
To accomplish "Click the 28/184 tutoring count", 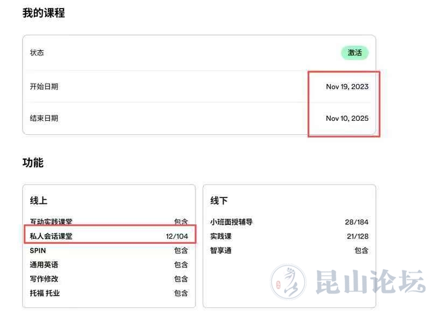I will coord(357,222).
